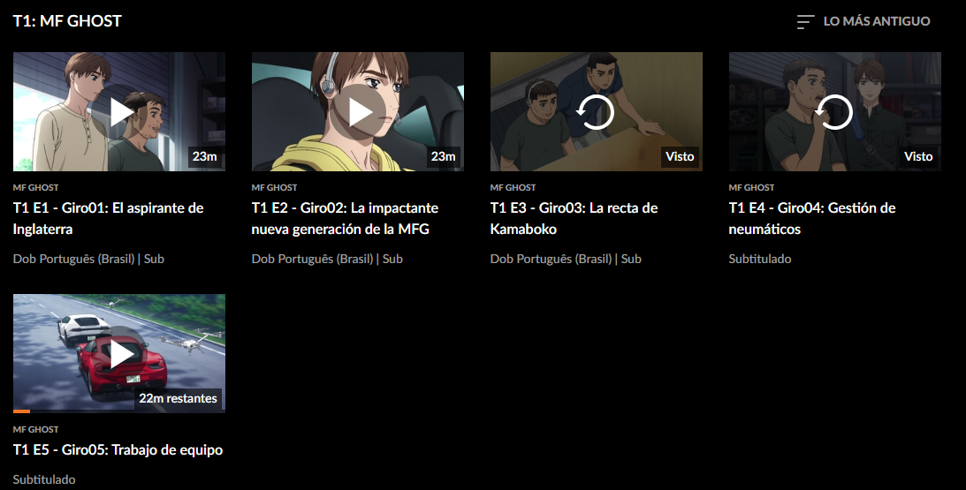Click the MF GHOST label above episode 4
Screen dimensions: 966x490
coord(751,187)
